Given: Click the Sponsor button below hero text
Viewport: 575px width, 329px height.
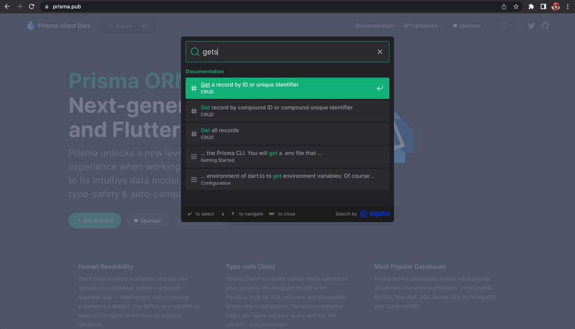Looking at the screenshot, I should pos(148,221).
